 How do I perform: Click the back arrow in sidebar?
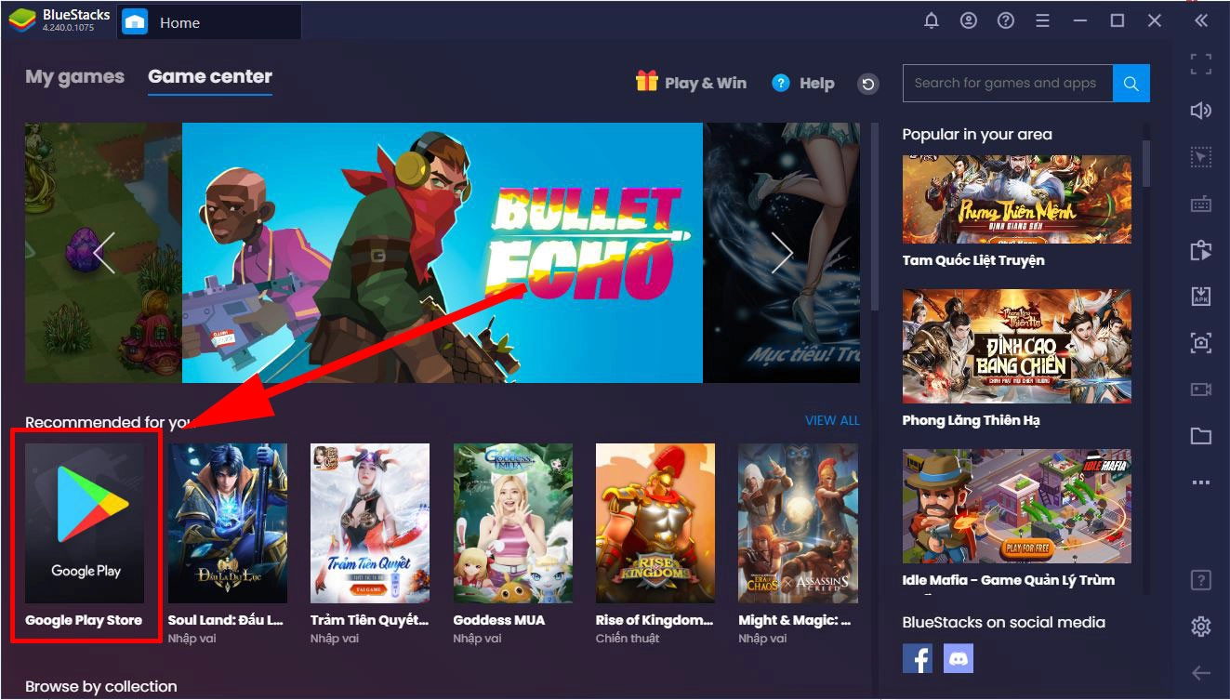click(x=1201, y=673)
